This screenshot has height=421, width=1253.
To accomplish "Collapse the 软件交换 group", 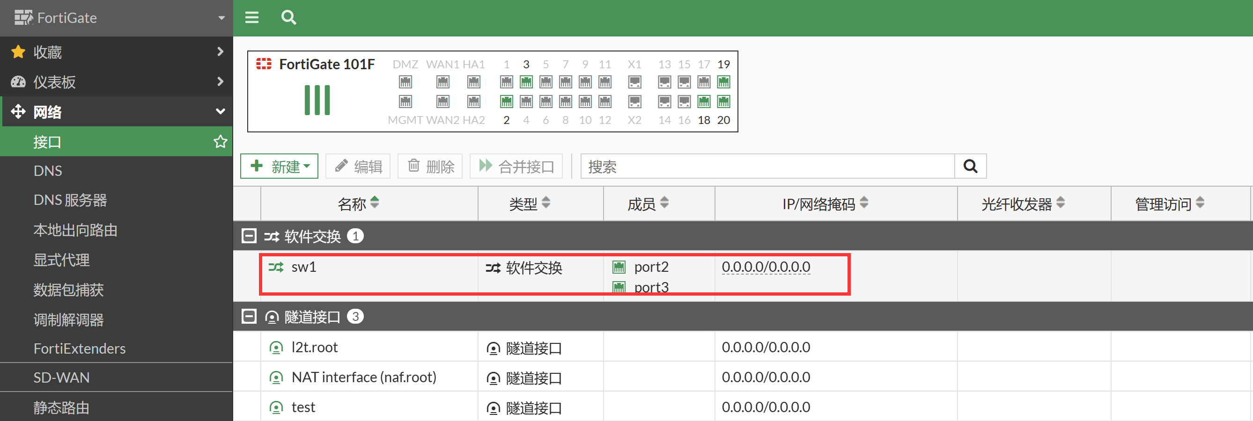I will coord(249,236).
